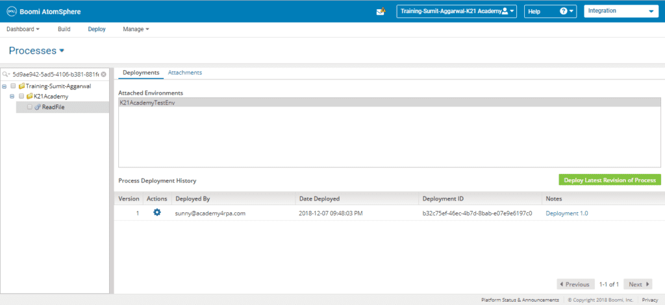Check the Training-Sumit-Aggarwal checkbox

pyautogui.click(x=13, y=86)
